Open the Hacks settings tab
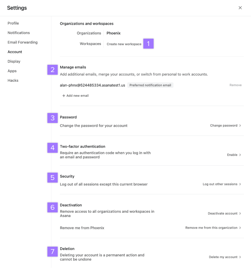251x268 pixels. click(x=13, y=81)
